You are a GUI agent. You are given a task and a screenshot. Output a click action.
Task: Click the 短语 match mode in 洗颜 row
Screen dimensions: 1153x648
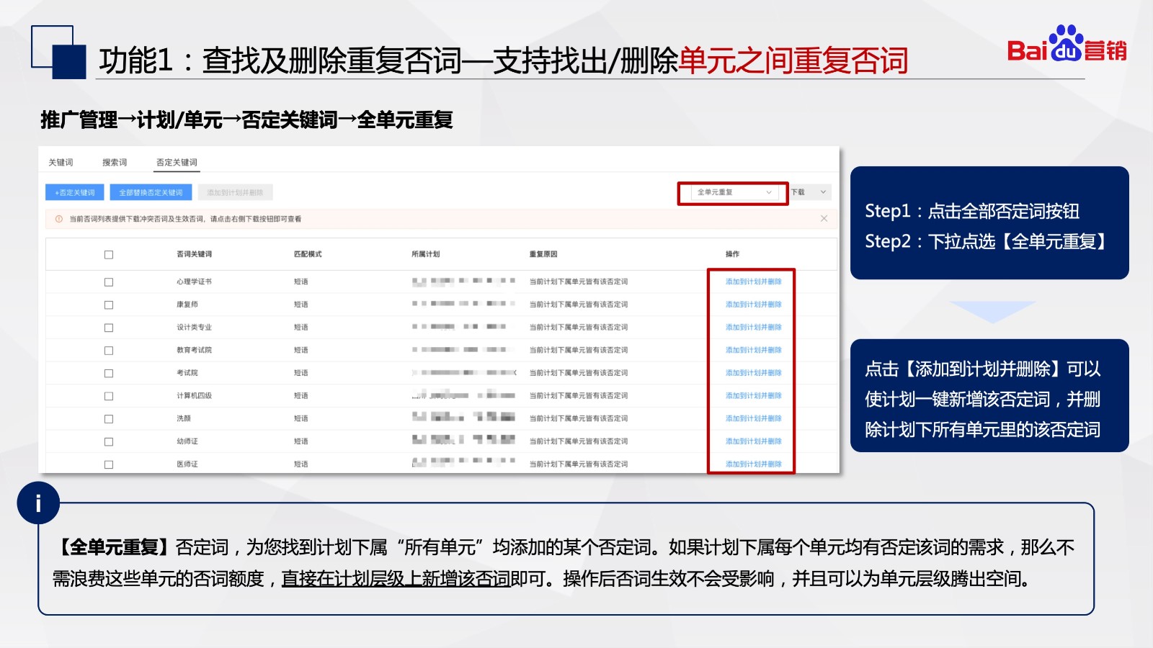[x=301, y=418]
